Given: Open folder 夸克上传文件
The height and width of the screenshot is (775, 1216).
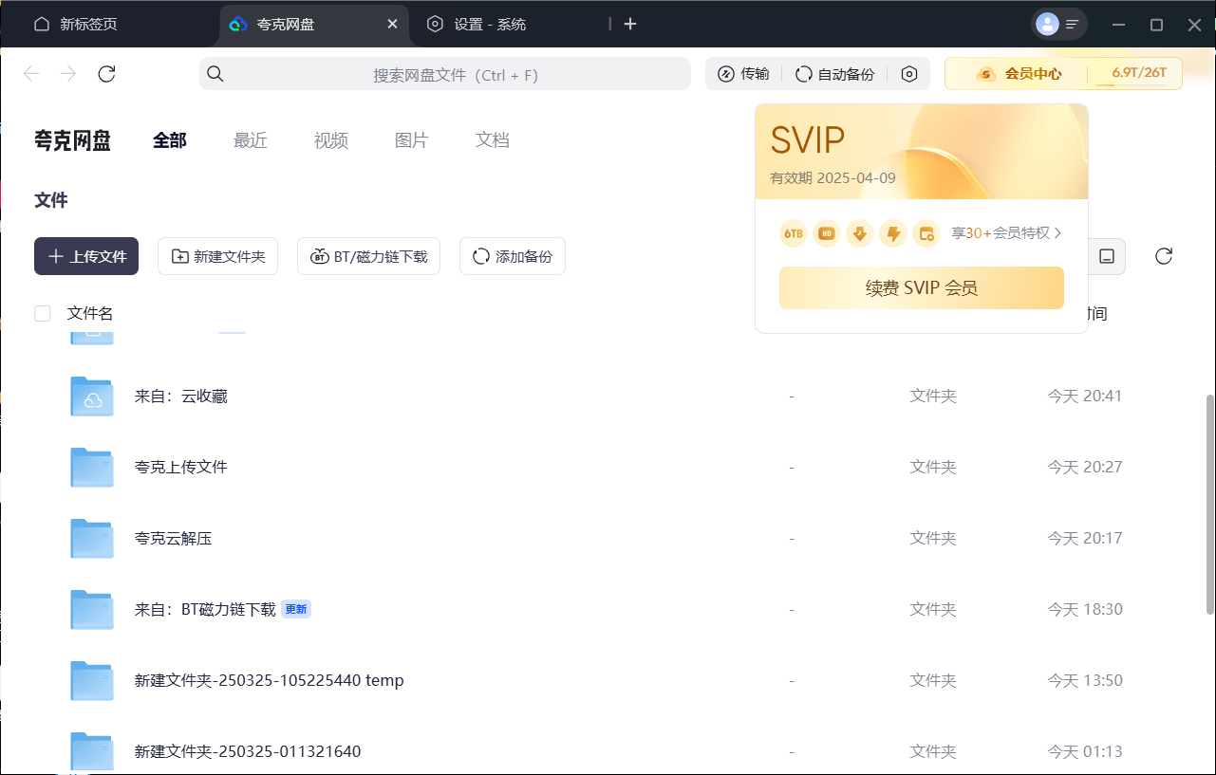Looking at the screenshot, I should click(181, 467).
